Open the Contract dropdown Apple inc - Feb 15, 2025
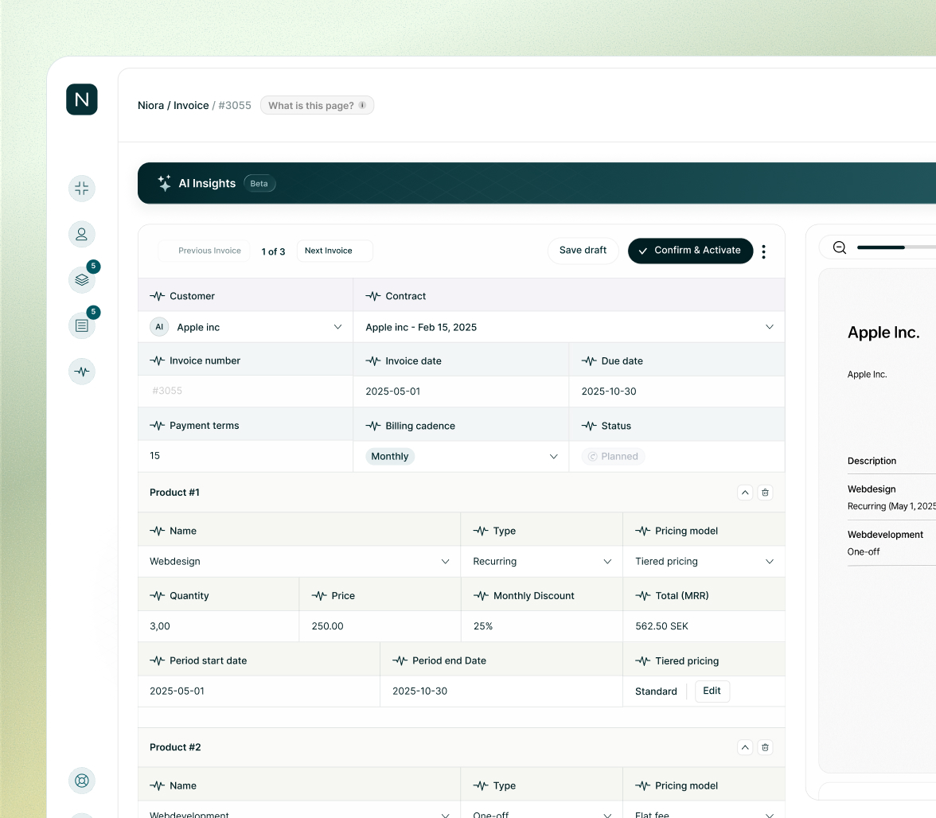Screen dimensions: 936x818 [569, 327]
